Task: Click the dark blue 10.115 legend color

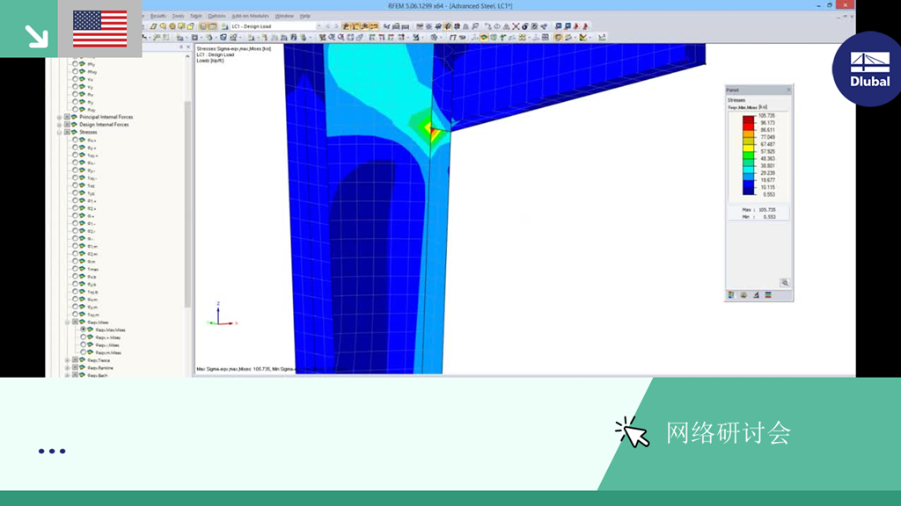Action: (748, 191)
